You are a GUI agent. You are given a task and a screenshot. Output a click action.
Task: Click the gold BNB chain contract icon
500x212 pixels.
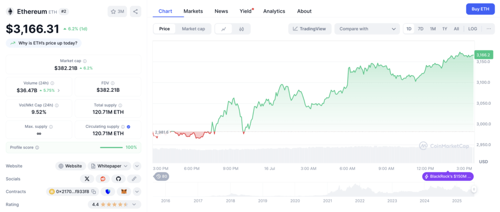52,191
